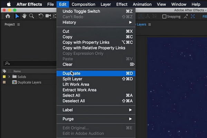The height and width of the screenshot is (138, 207).
Task: Open the History submenu
Action: [x=96, y=22]
